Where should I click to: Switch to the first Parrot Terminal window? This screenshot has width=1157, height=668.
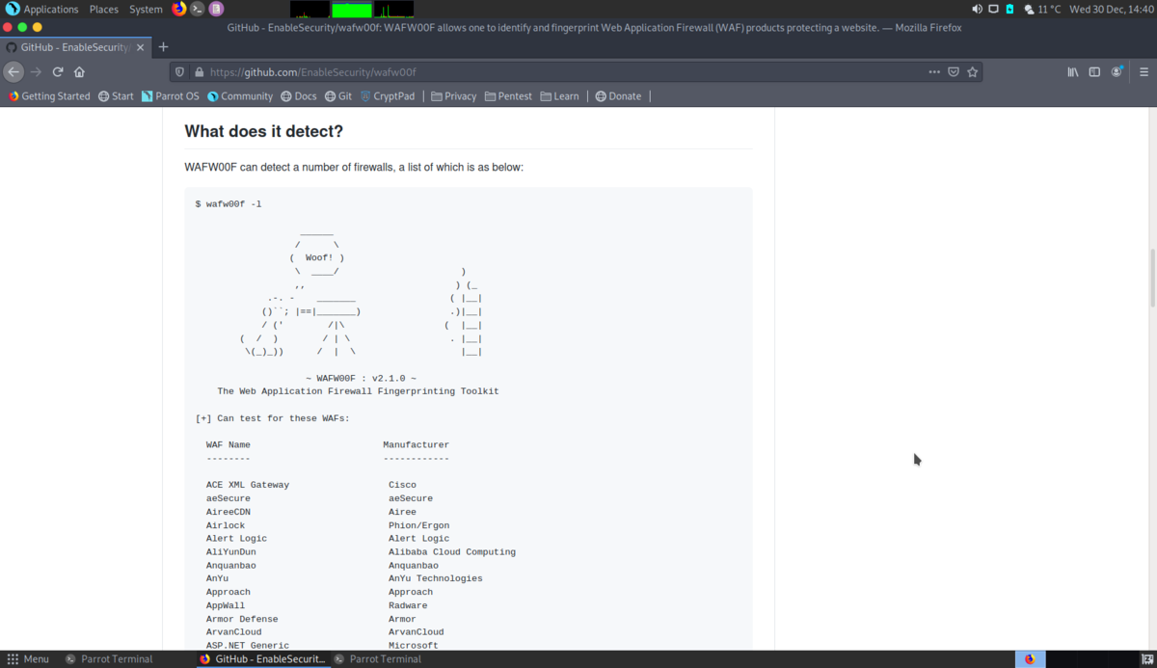coord(108,659)
